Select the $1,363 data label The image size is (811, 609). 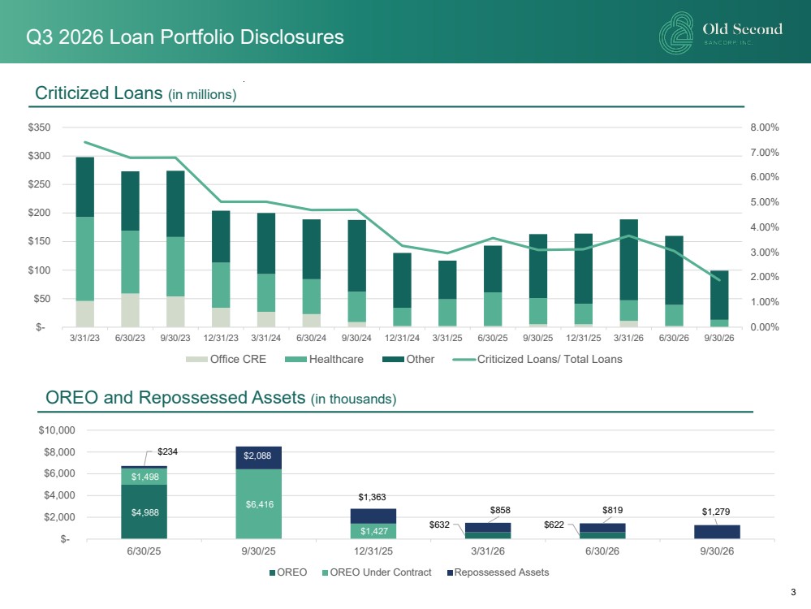[373, 497]
